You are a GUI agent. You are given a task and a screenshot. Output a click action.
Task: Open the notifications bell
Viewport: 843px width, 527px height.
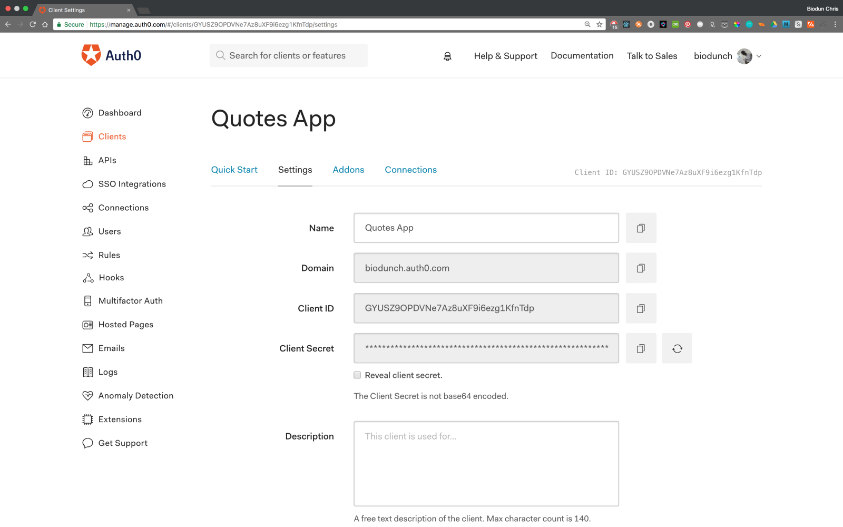click(447, 56)
